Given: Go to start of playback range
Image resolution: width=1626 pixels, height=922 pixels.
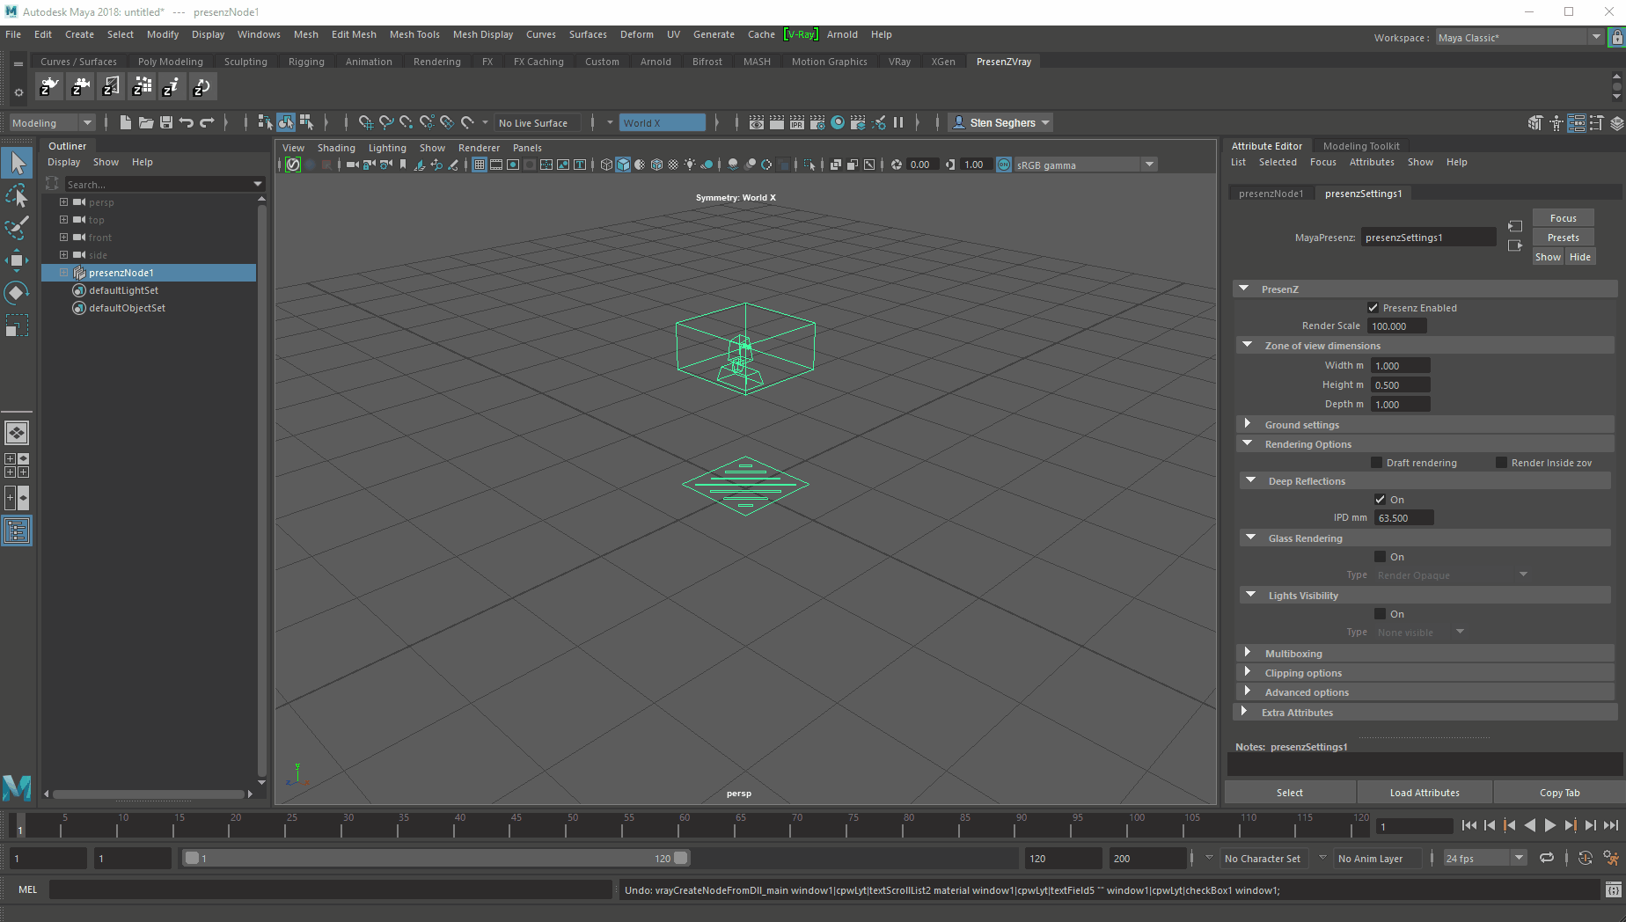Looking at the screenshot, I should click(1469, 825).
